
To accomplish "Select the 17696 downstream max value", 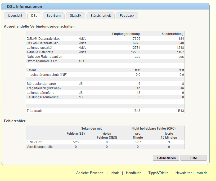I will (x=136, y=39).
